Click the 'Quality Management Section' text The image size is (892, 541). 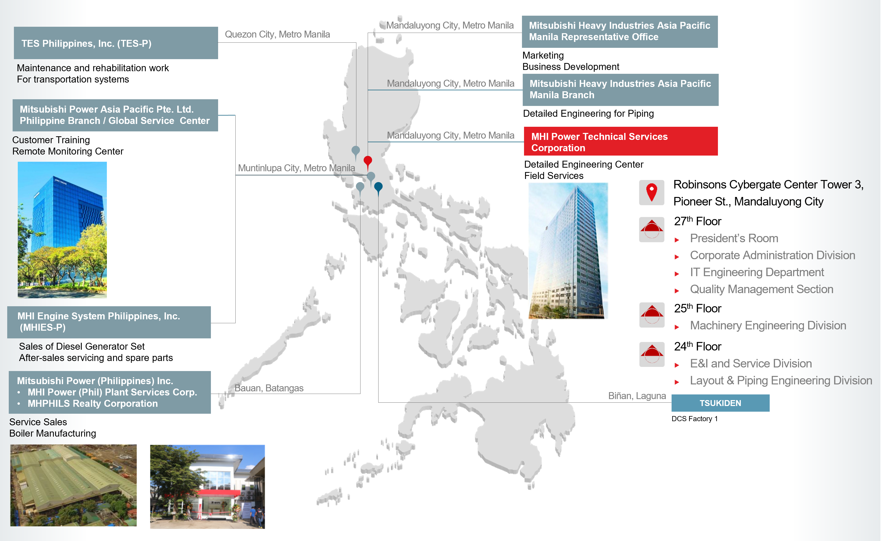pyautogui.click(x=762, y=290)
